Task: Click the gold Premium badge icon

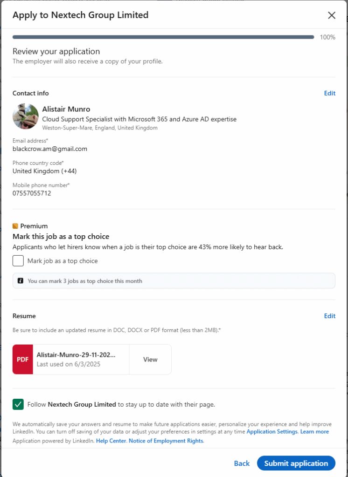Action: (x=15, y=226)
